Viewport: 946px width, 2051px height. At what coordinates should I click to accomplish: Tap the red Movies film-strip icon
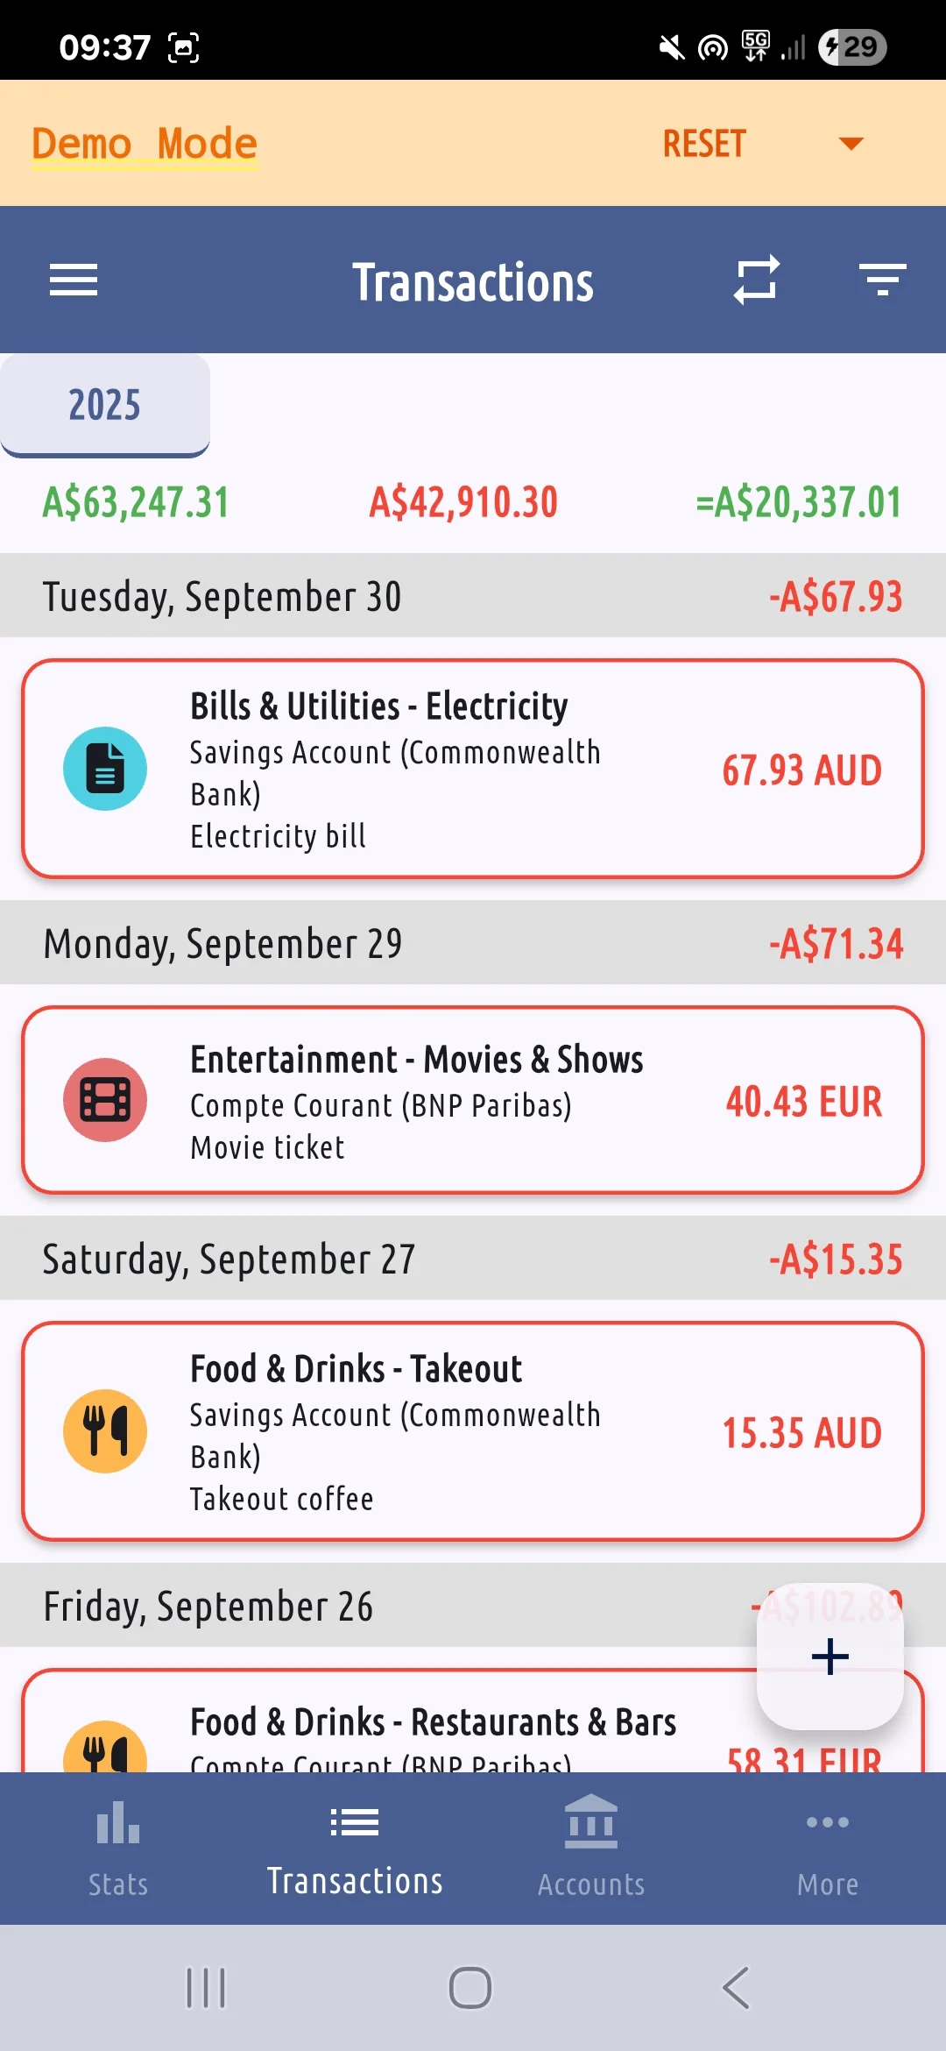tap(105, 1100)
